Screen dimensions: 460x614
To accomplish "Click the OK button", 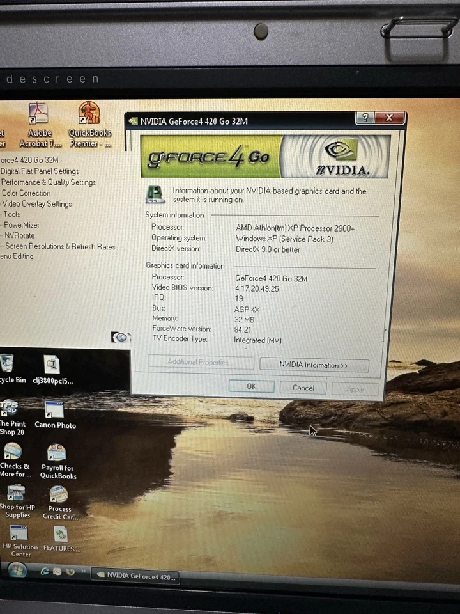I will point(252,386).
